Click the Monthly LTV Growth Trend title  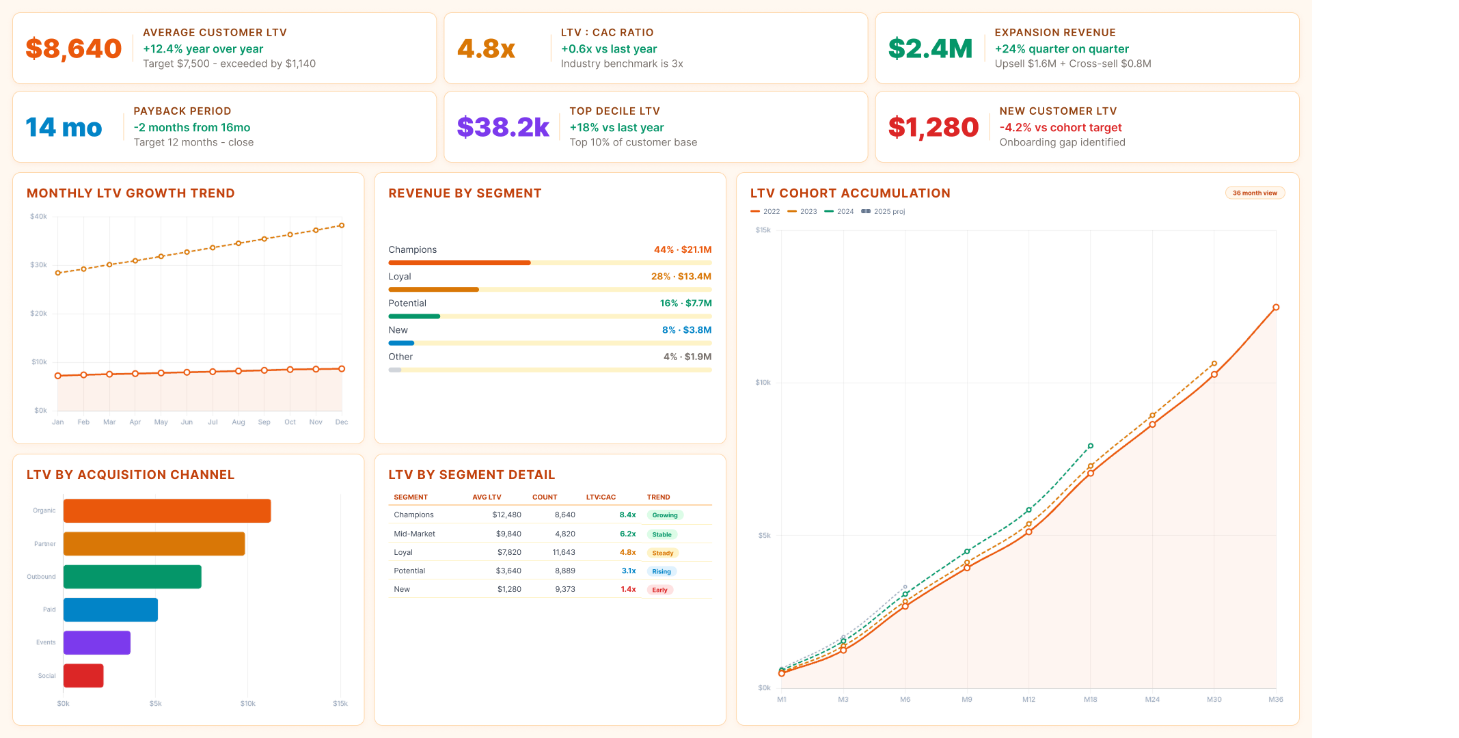tap(131, 193)
